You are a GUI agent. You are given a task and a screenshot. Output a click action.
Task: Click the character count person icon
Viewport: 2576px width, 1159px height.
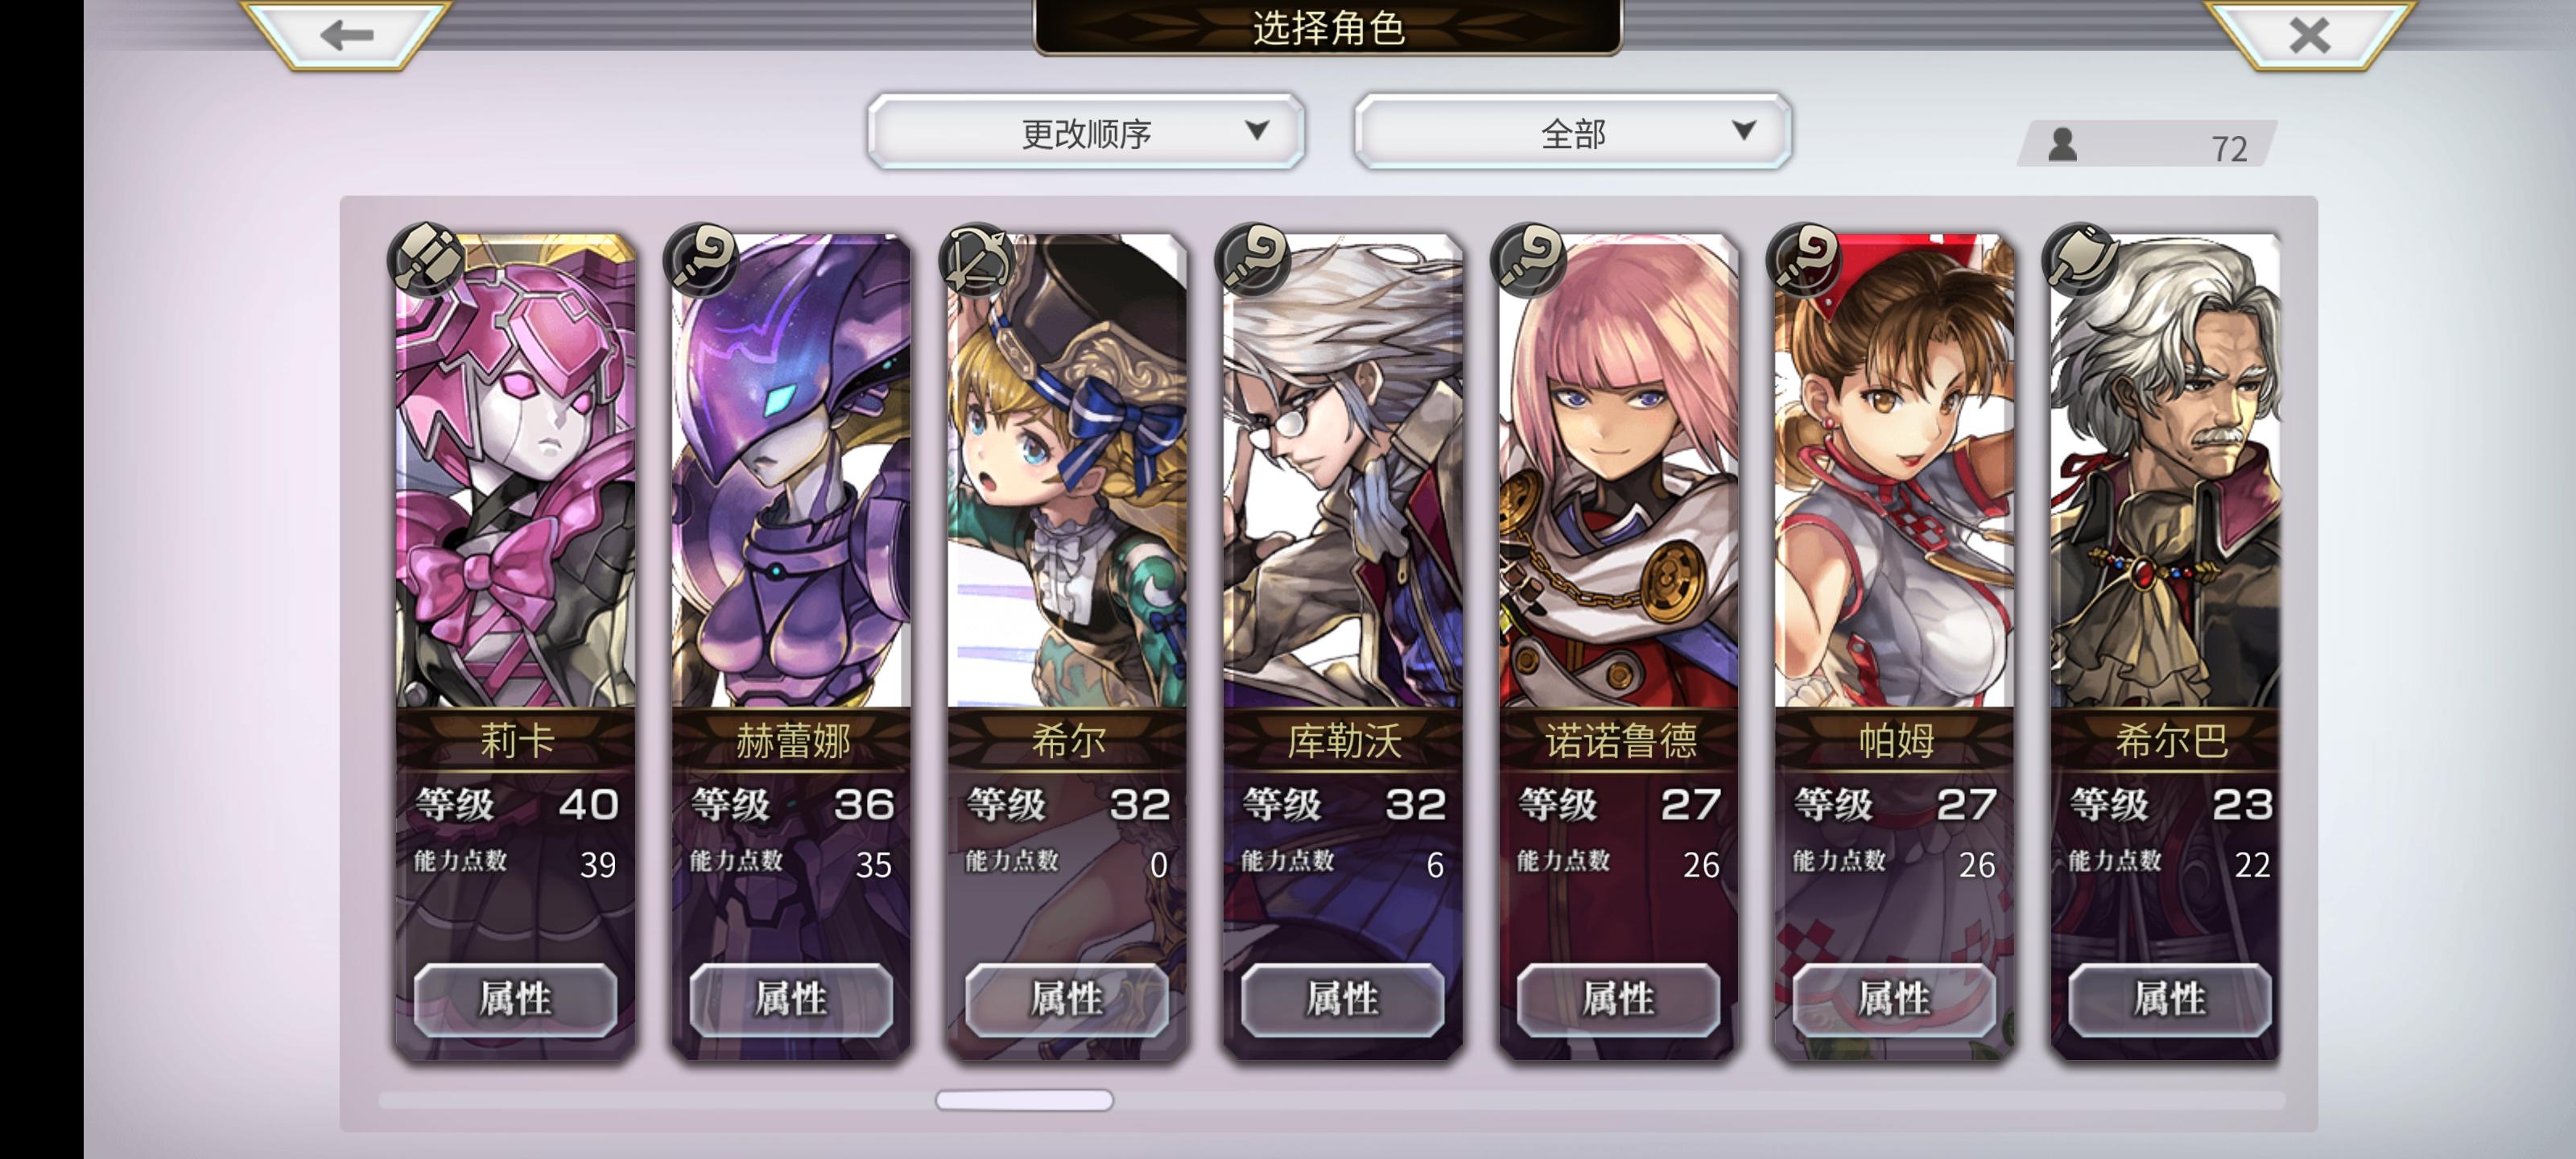coord(2063,145)
